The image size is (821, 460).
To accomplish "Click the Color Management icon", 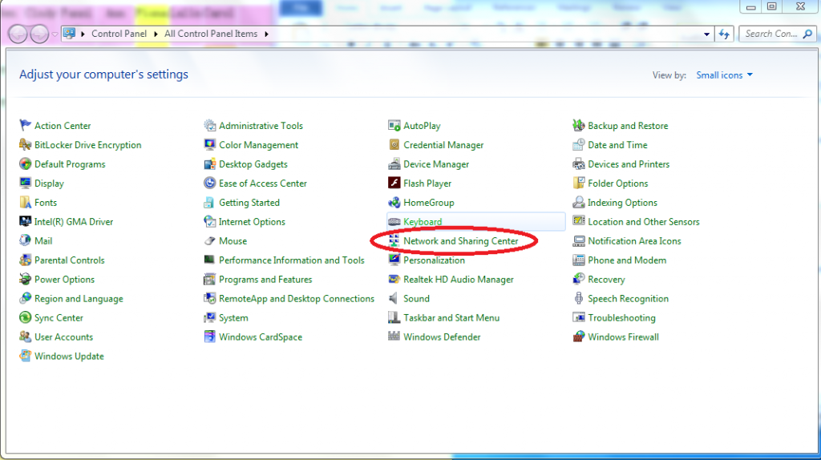I will (209, 145).
